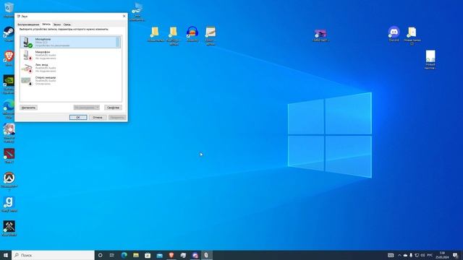Click the Настроить button
This screenshot has width=463, height=260.
(x=29, y=108)
